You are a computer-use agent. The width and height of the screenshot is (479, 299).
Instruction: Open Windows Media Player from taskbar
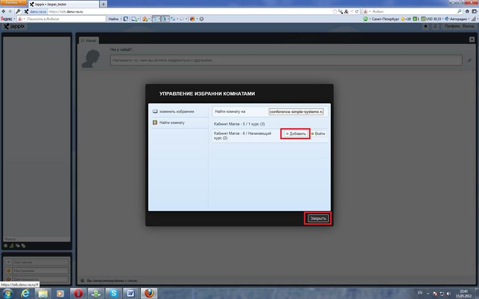pos(60,294)
